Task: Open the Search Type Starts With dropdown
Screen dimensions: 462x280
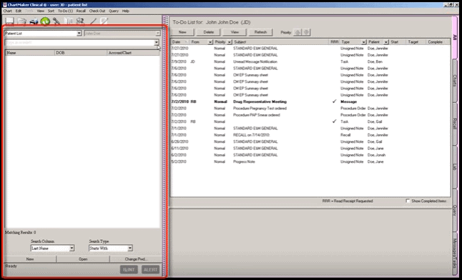Action: pyautogui.click(x=130, y=249)
